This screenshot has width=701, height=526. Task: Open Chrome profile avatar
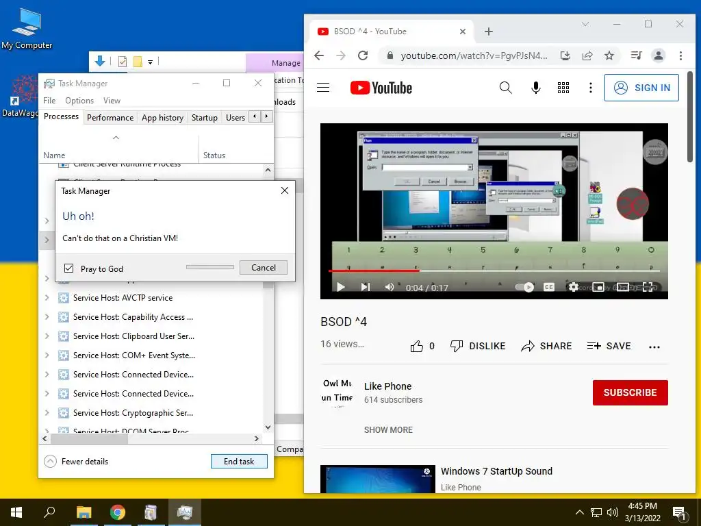tap(658, 55)
